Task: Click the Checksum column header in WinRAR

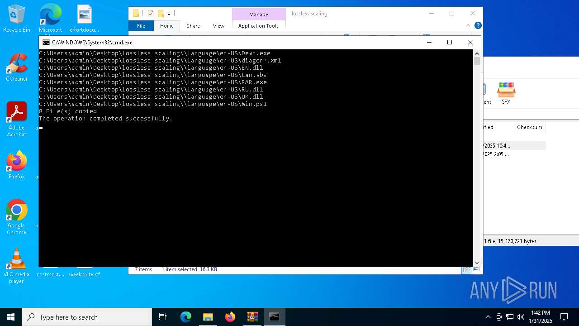Action: (529, 127)
